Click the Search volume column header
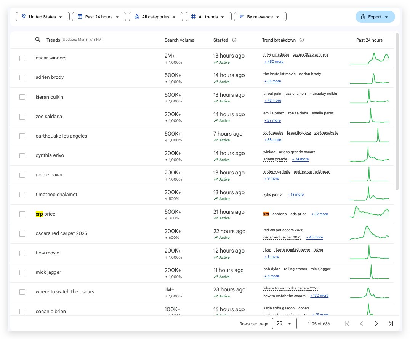The height and width of the screenshot is (339, 410). tap(179, 40)
